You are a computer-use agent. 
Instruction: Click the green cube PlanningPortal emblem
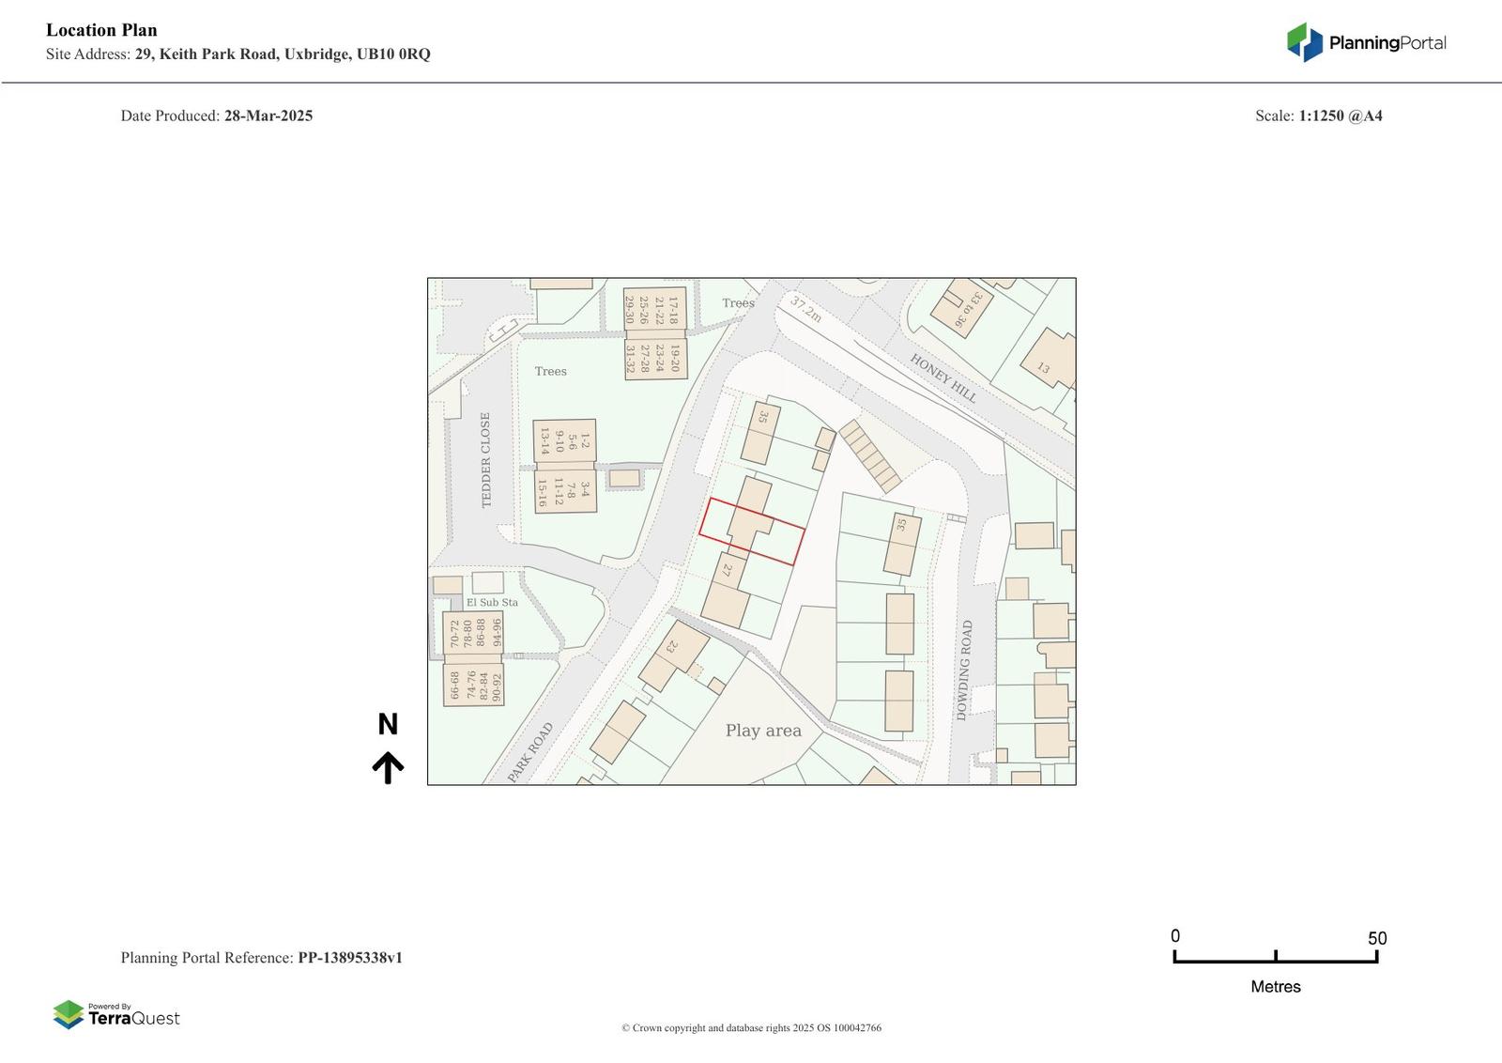(1304, 42)
